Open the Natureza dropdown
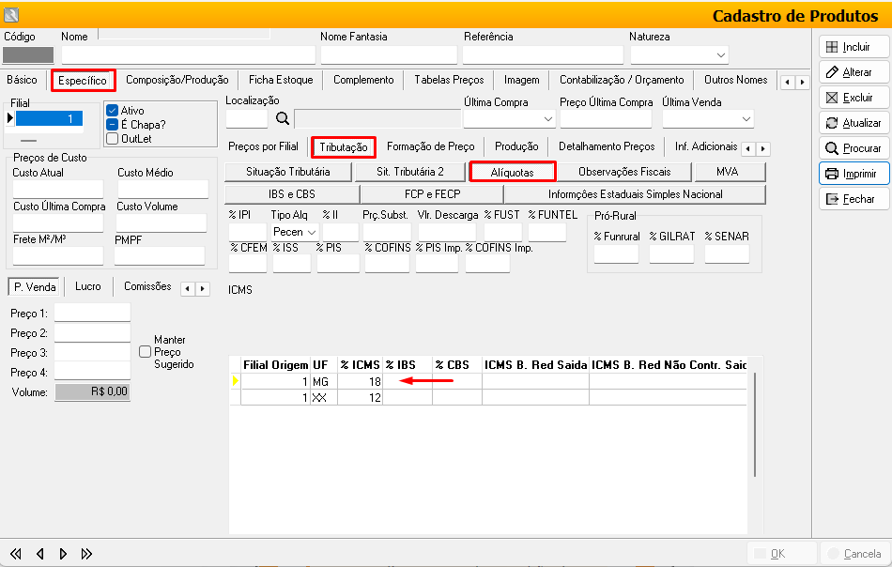Screen dimensions: 892x567 (x=719, y=55)
